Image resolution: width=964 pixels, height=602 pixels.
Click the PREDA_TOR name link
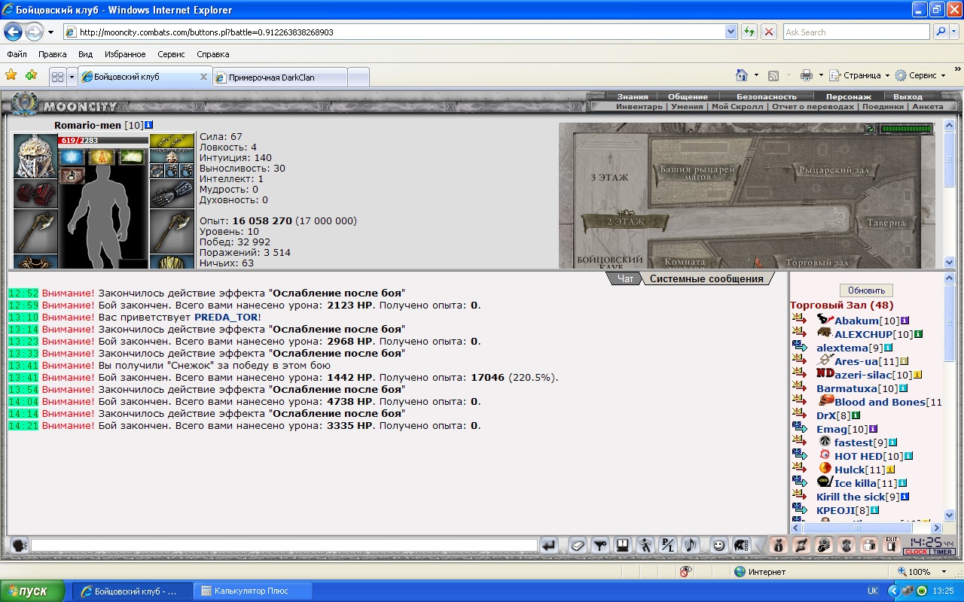[x=226, y=317]
